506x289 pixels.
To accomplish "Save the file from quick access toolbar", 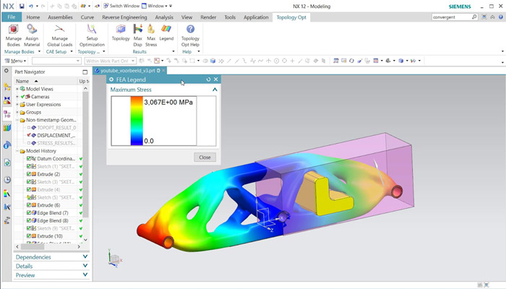I will click(22, 6).
